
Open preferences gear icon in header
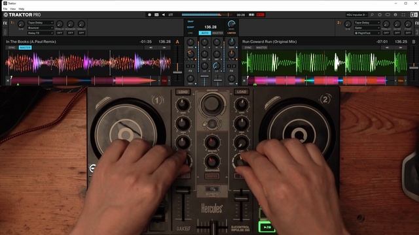[x=380, y=14]
